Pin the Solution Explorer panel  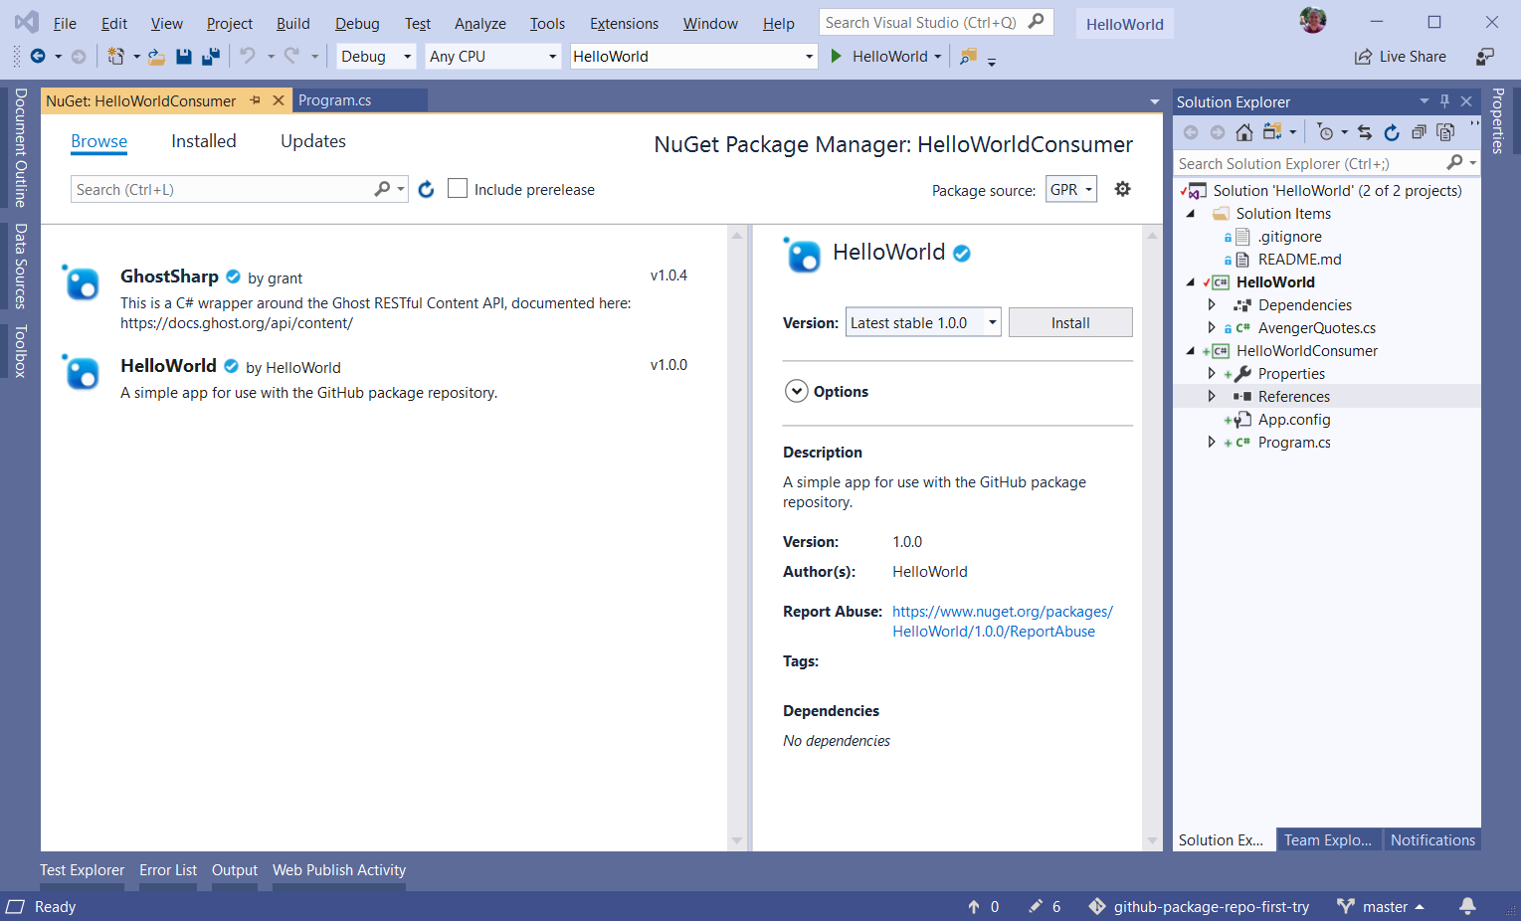[1444, 101]
